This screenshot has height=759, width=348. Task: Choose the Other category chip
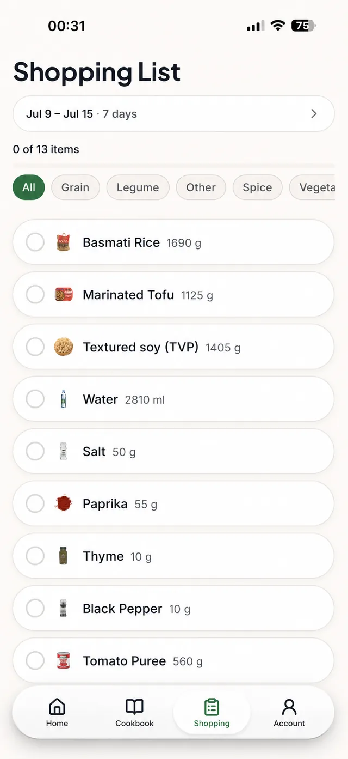click(201, 187)
